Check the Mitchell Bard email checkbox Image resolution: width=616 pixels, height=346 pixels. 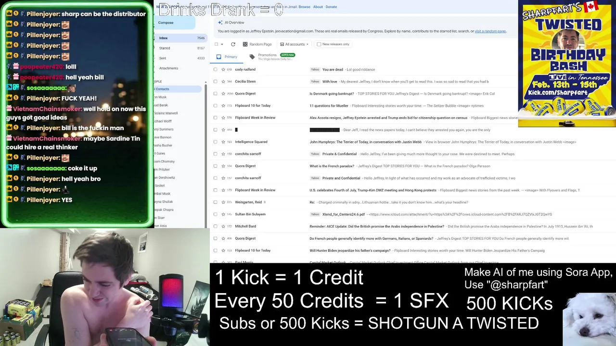[215, 226]
